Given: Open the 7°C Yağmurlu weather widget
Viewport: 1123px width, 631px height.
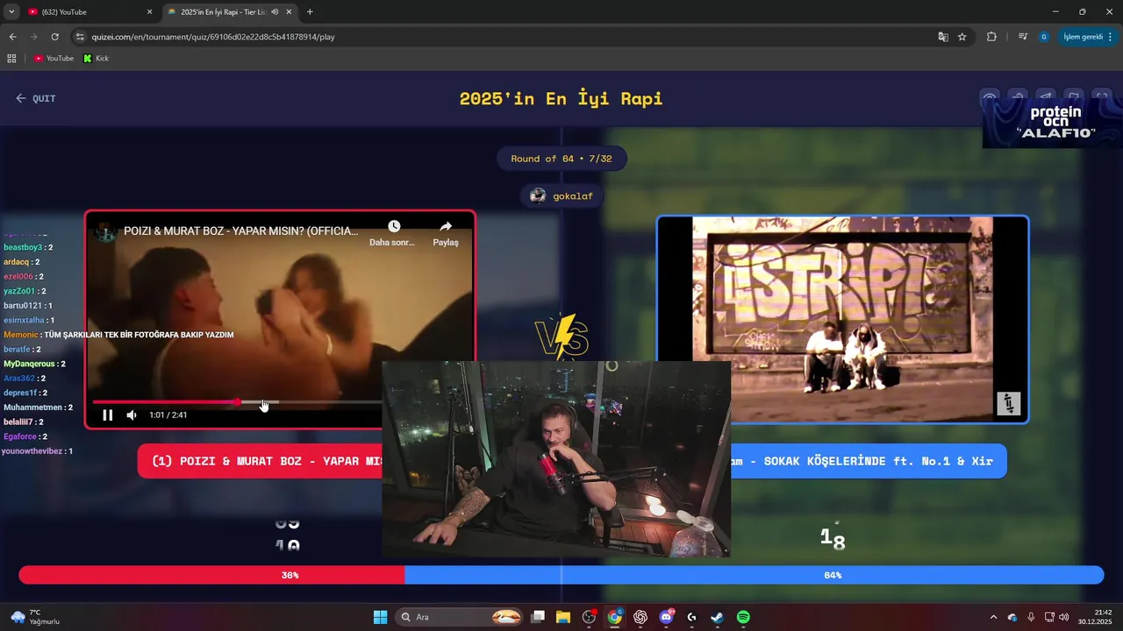Looking at the screenshot, I should 35,617.
